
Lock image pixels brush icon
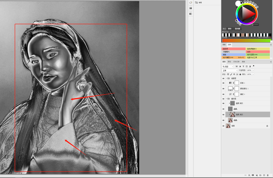coord(231,74)
